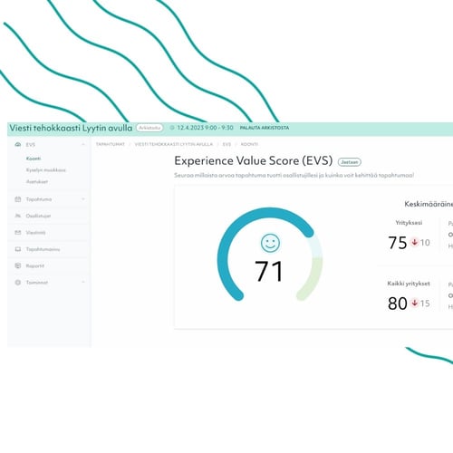
Task: Click the Jaetaan badge beside heading
Action: click(x=350, y=162)
